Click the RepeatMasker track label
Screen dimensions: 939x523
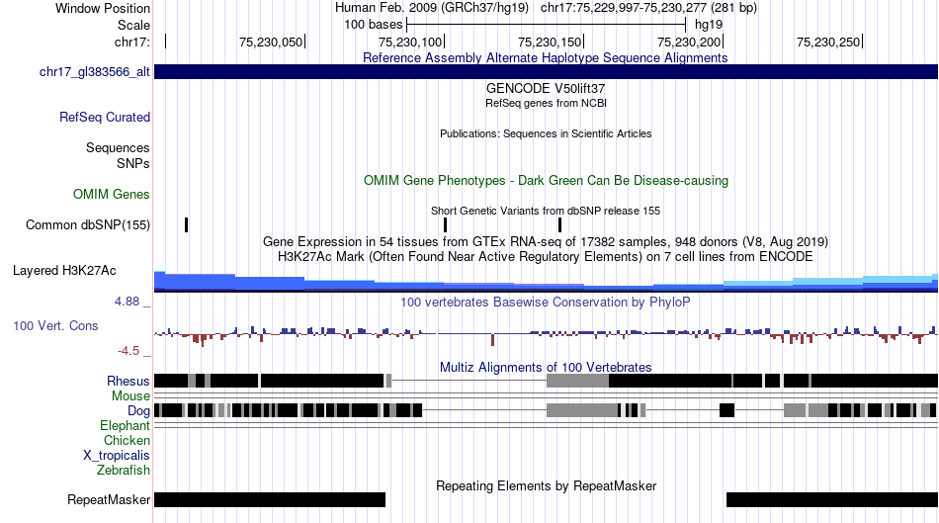click(x=109, y=499)
